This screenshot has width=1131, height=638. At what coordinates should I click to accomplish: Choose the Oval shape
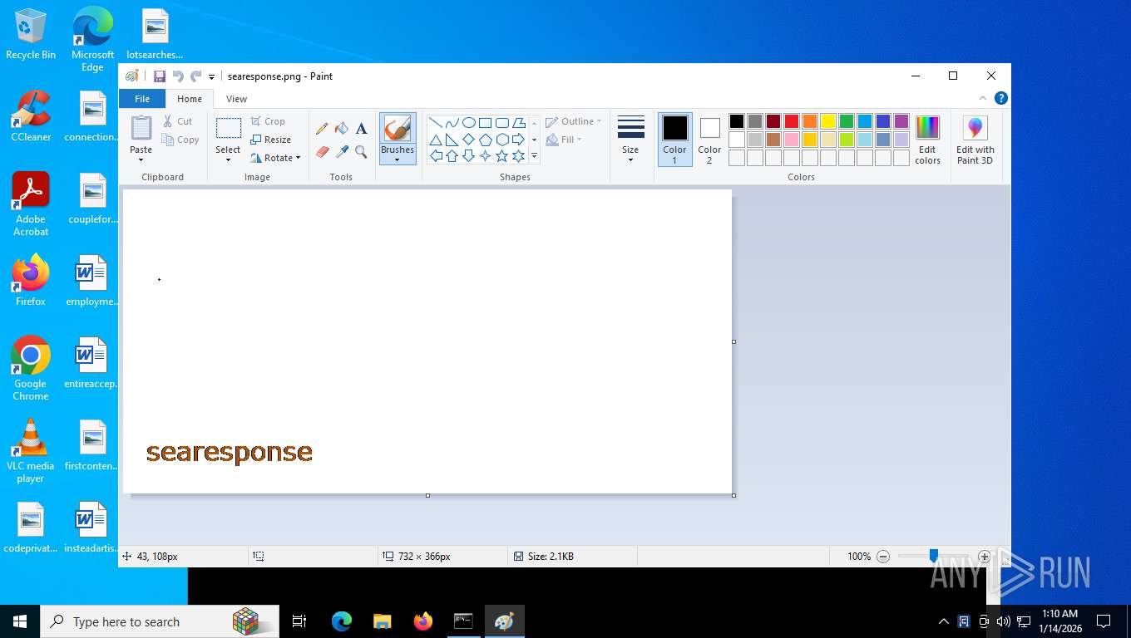(469, 122)
